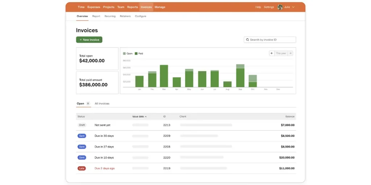The height and width of the screenshot is (185, 371).
Task: Click the Sent badge for invoice 2220
Action: (82, 158)
